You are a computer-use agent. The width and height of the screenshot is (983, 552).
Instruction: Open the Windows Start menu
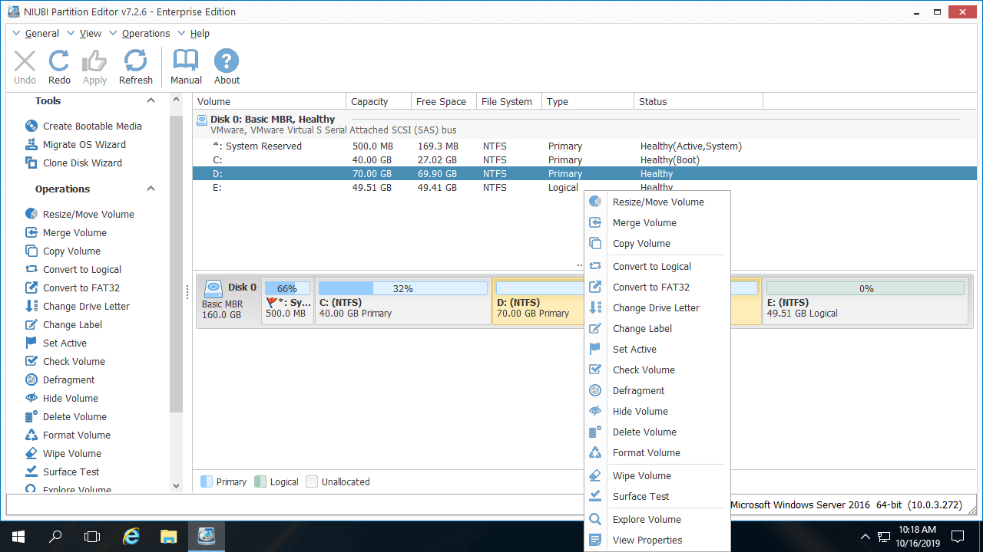[18, 536]
